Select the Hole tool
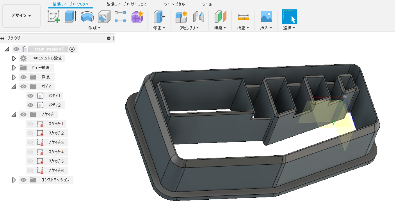Screen dimensions: 395x211 [104, 17]
